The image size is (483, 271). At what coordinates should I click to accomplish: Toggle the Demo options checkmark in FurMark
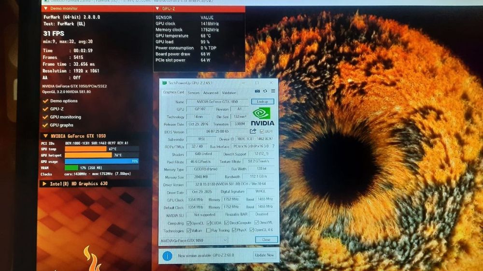pos(45,101)
